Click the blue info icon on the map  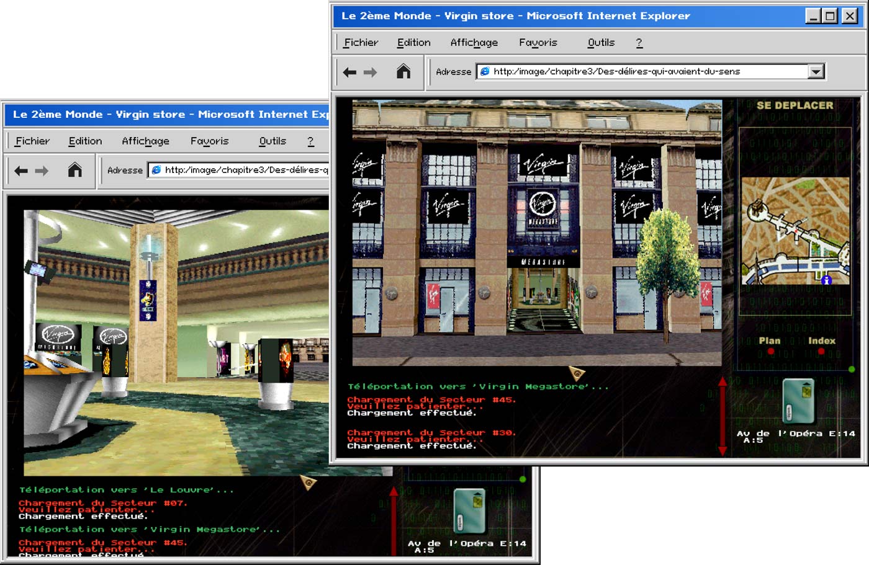[826, 280]
